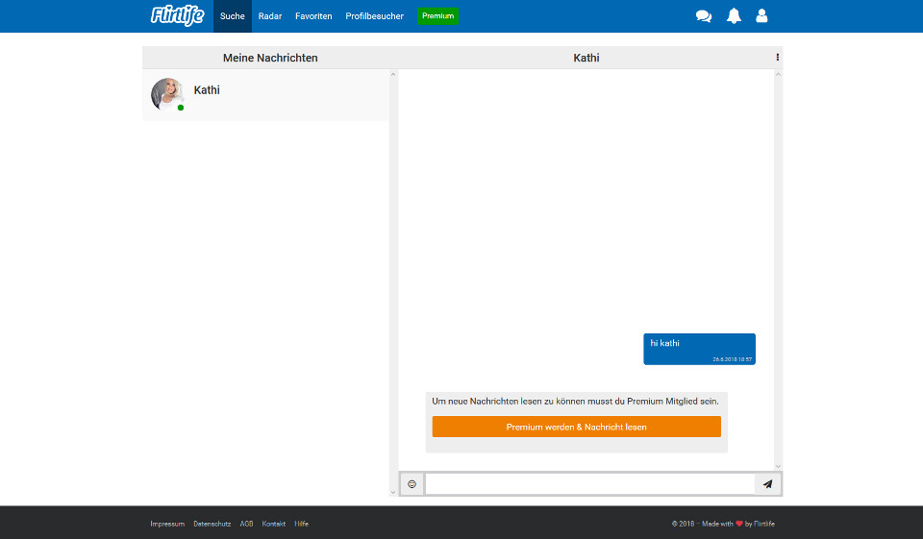The width and height of the screenshot is (923, 539).
Task: Click the Flirtlife logo
Action: pyautogui.click(x=177, y=15)
